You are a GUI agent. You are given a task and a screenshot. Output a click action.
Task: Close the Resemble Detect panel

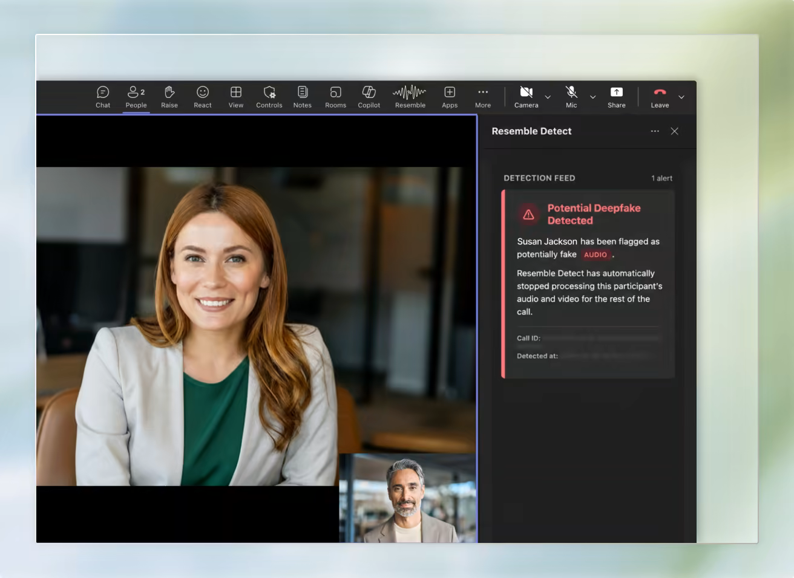[675, 131]
